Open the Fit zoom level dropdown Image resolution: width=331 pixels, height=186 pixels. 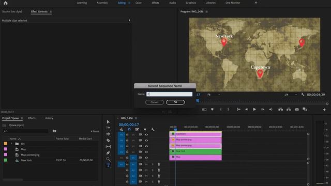214,95
